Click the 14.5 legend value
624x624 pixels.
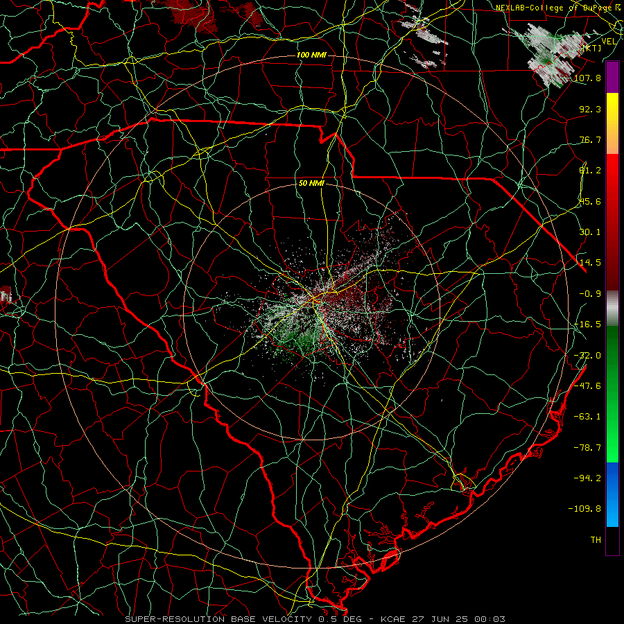pos(590,263)
